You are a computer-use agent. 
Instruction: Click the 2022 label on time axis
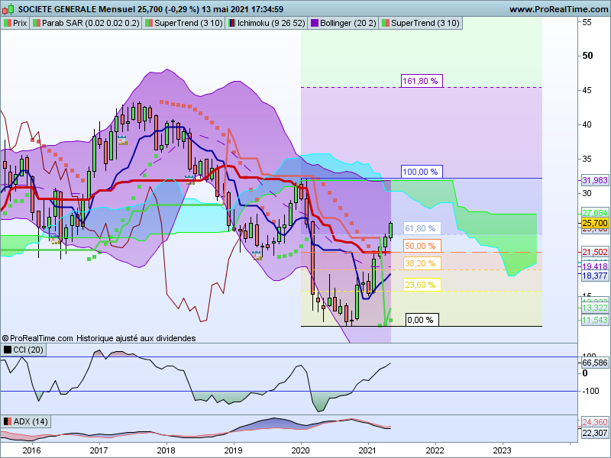[435, 450]
